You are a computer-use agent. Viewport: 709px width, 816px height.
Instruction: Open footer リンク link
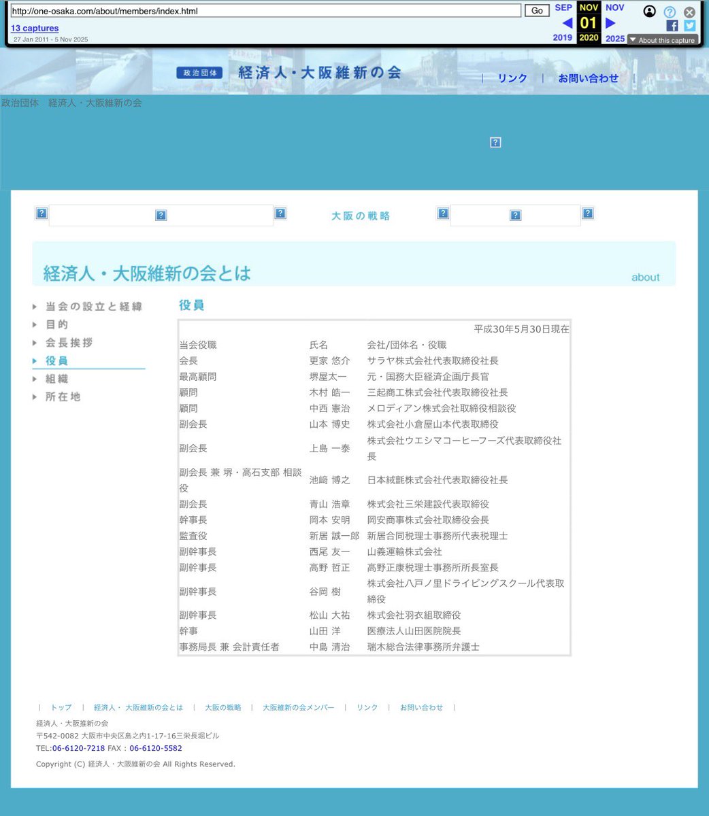tap(367, 707)
